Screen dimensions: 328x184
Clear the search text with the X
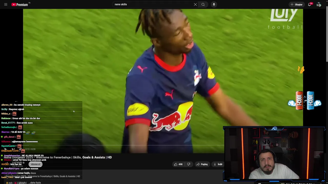(x=195, y=4)
